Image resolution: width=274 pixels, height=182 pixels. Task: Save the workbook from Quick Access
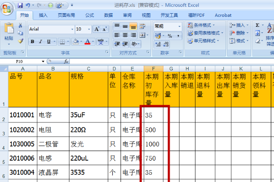20,5
